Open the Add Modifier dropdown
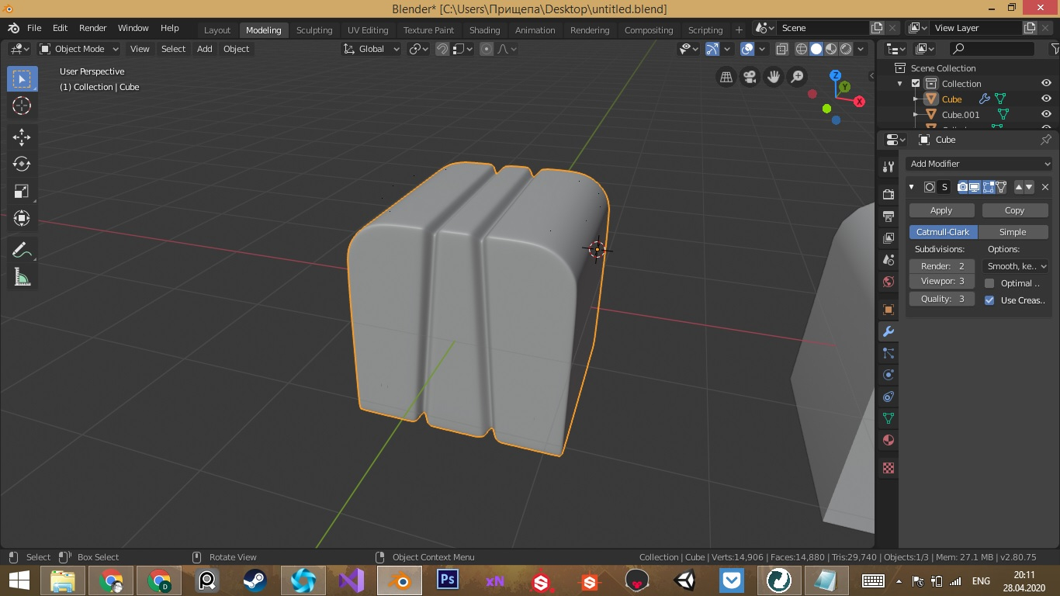1060x596 pixels. tap(979, 164)
